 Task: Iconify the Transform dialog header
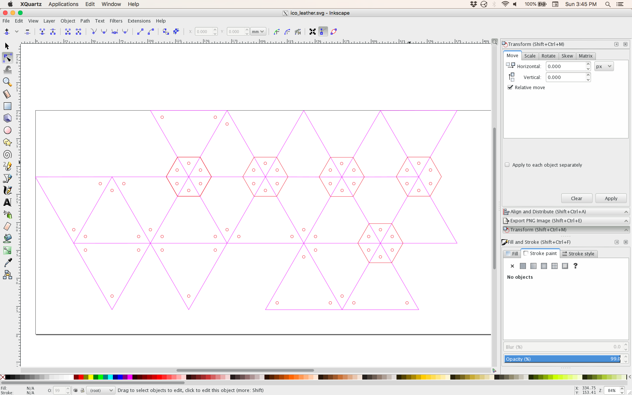point(616,44)
